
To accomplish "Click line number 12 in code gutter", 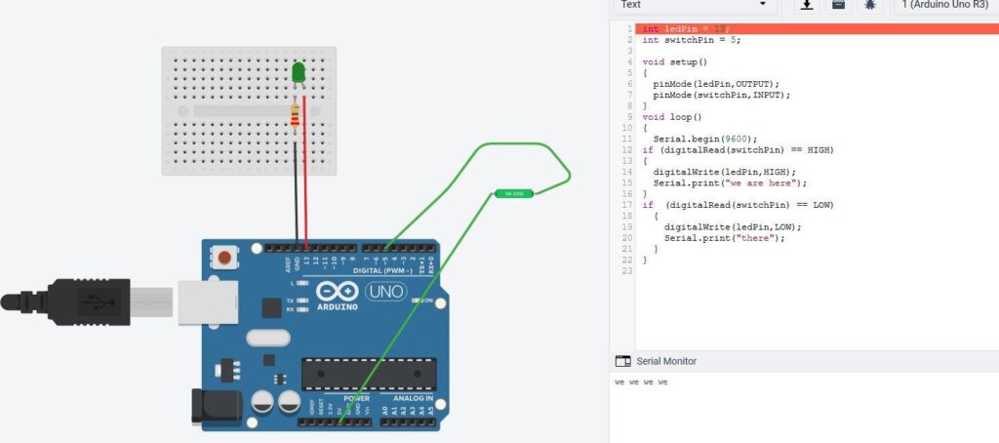I will 629,150.
